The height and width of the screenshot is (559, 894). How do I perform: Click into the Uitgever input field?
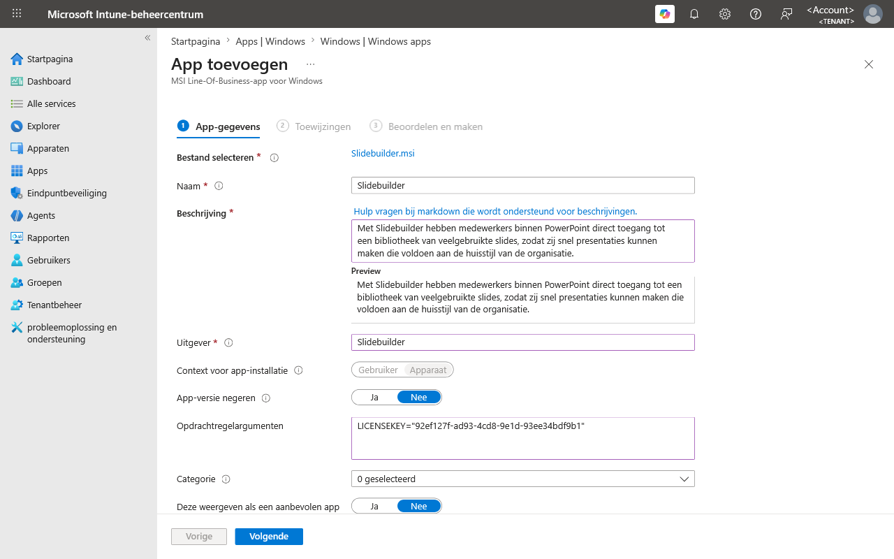click(x=523, y=342)
